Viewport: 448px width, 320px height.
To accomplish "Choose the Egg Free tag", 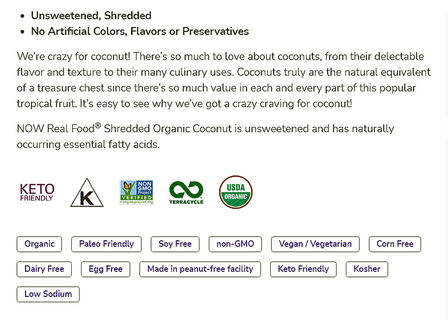I will tap(105, 269).
